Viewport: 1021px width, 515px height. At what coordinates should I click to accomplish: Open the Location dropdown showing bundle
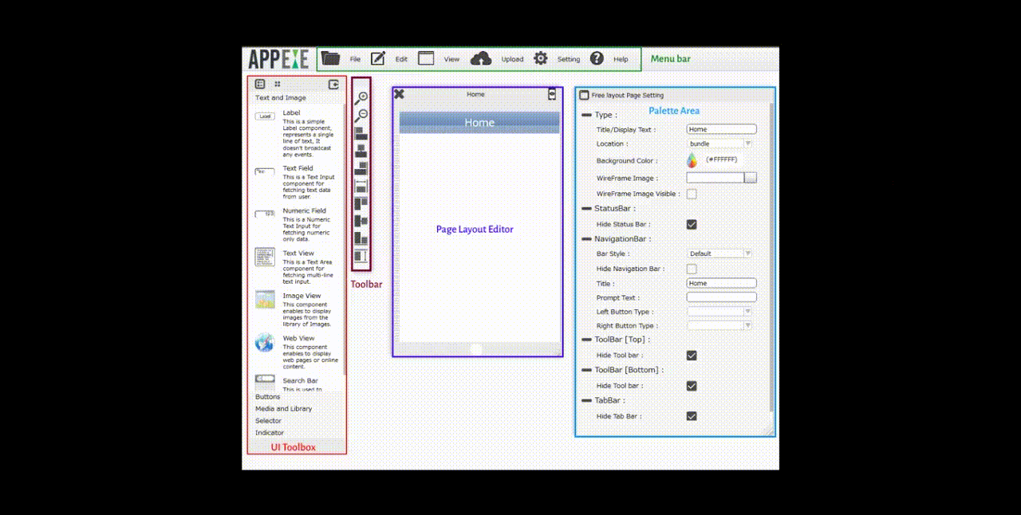coord(720,143)
